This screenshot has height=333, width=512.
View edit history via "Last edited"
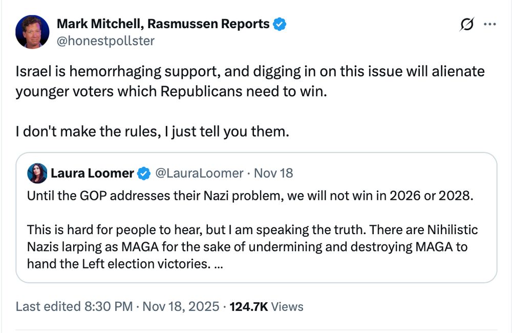coord(49,306)
